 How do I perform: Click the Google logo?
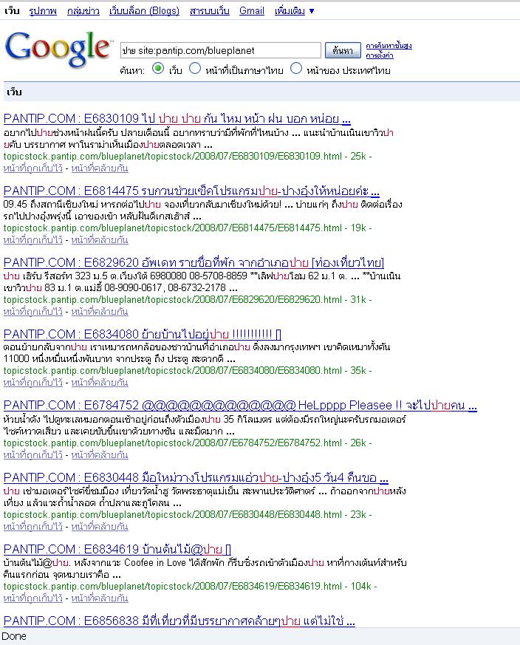[58, 50]
